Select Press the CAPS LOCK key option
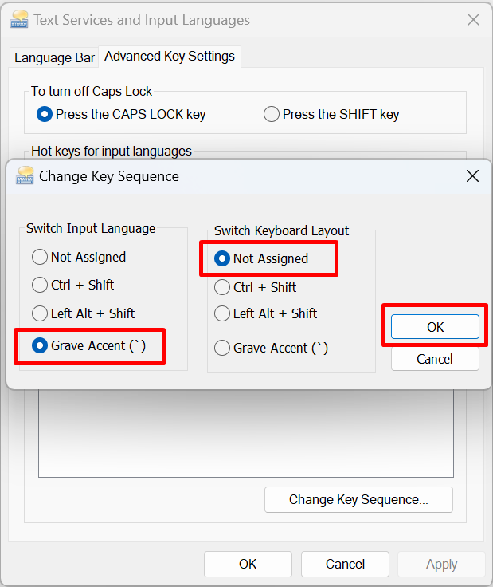The height and width of the screenshot is (587, 493). pyautogui.click(x=45, y=114)
